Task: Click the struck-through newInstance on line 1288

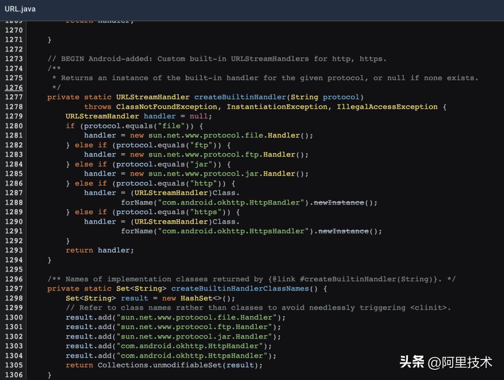Action: pyautogui.click(x=338, y=203)
